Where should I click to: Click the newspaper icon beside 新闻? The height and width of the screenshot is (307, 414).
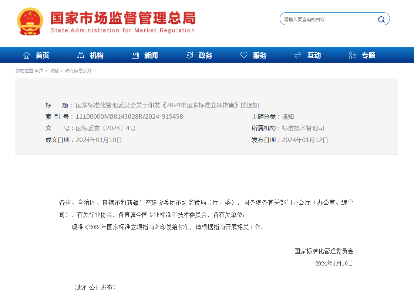click(135, 55)
